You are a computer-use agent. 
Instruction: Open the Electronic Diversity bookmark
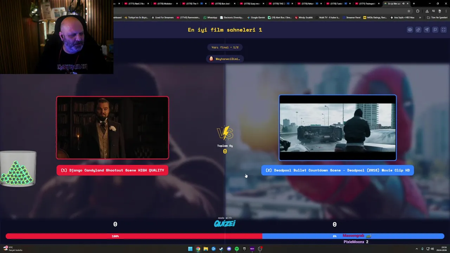click(x=231, y=18)
